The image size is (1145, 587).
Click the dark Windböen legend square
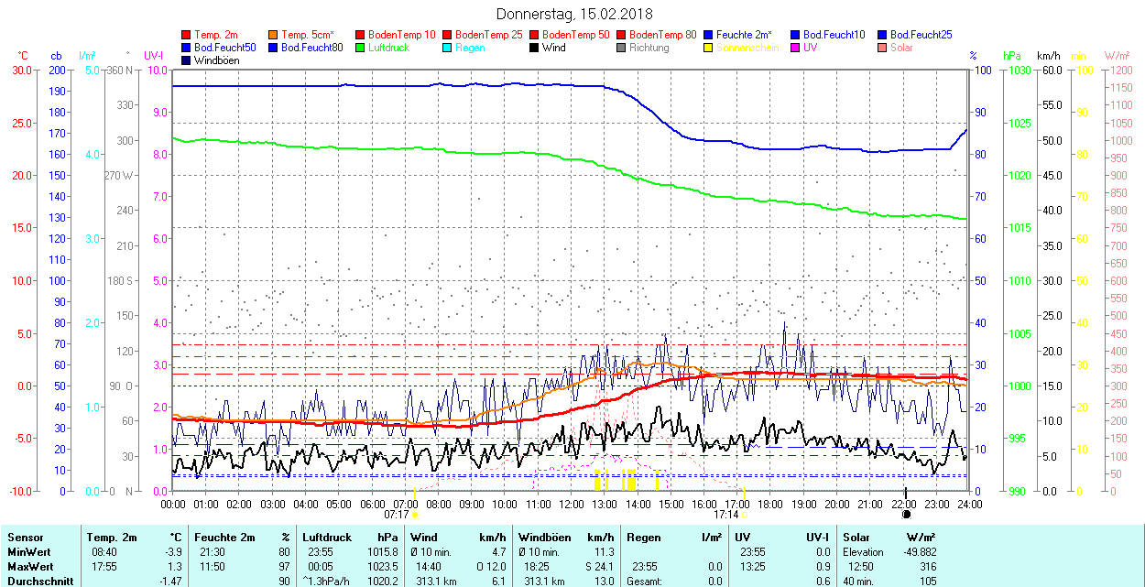tap(187, 60)
